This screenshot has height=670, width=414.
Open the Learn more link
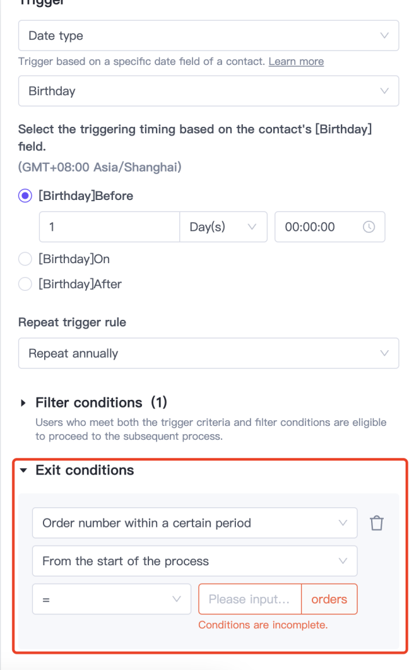coord(296,62)
